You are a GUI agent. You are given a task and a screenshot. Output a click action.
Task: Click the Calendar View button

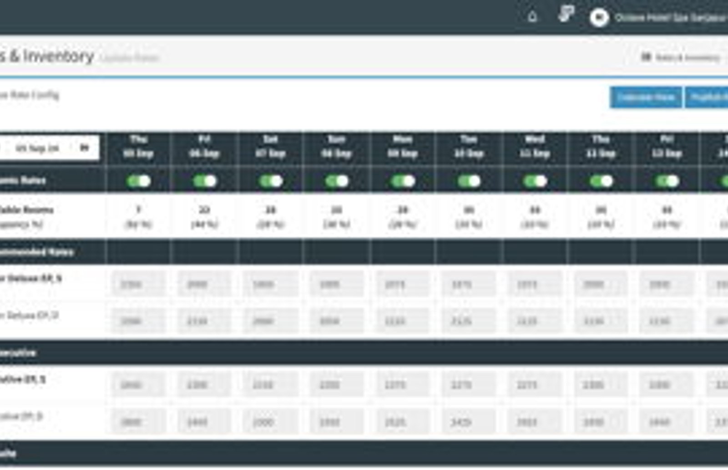point(646,97)
